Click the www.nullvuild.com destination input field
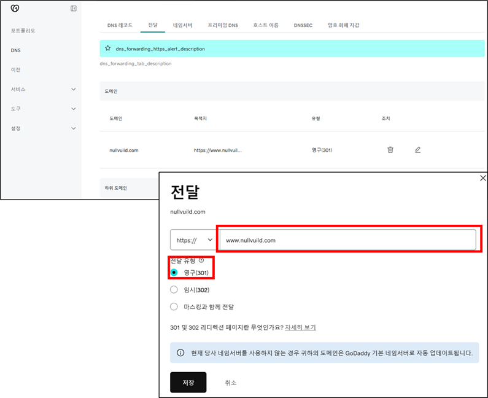488x398 pixels. tap(347, 240)
